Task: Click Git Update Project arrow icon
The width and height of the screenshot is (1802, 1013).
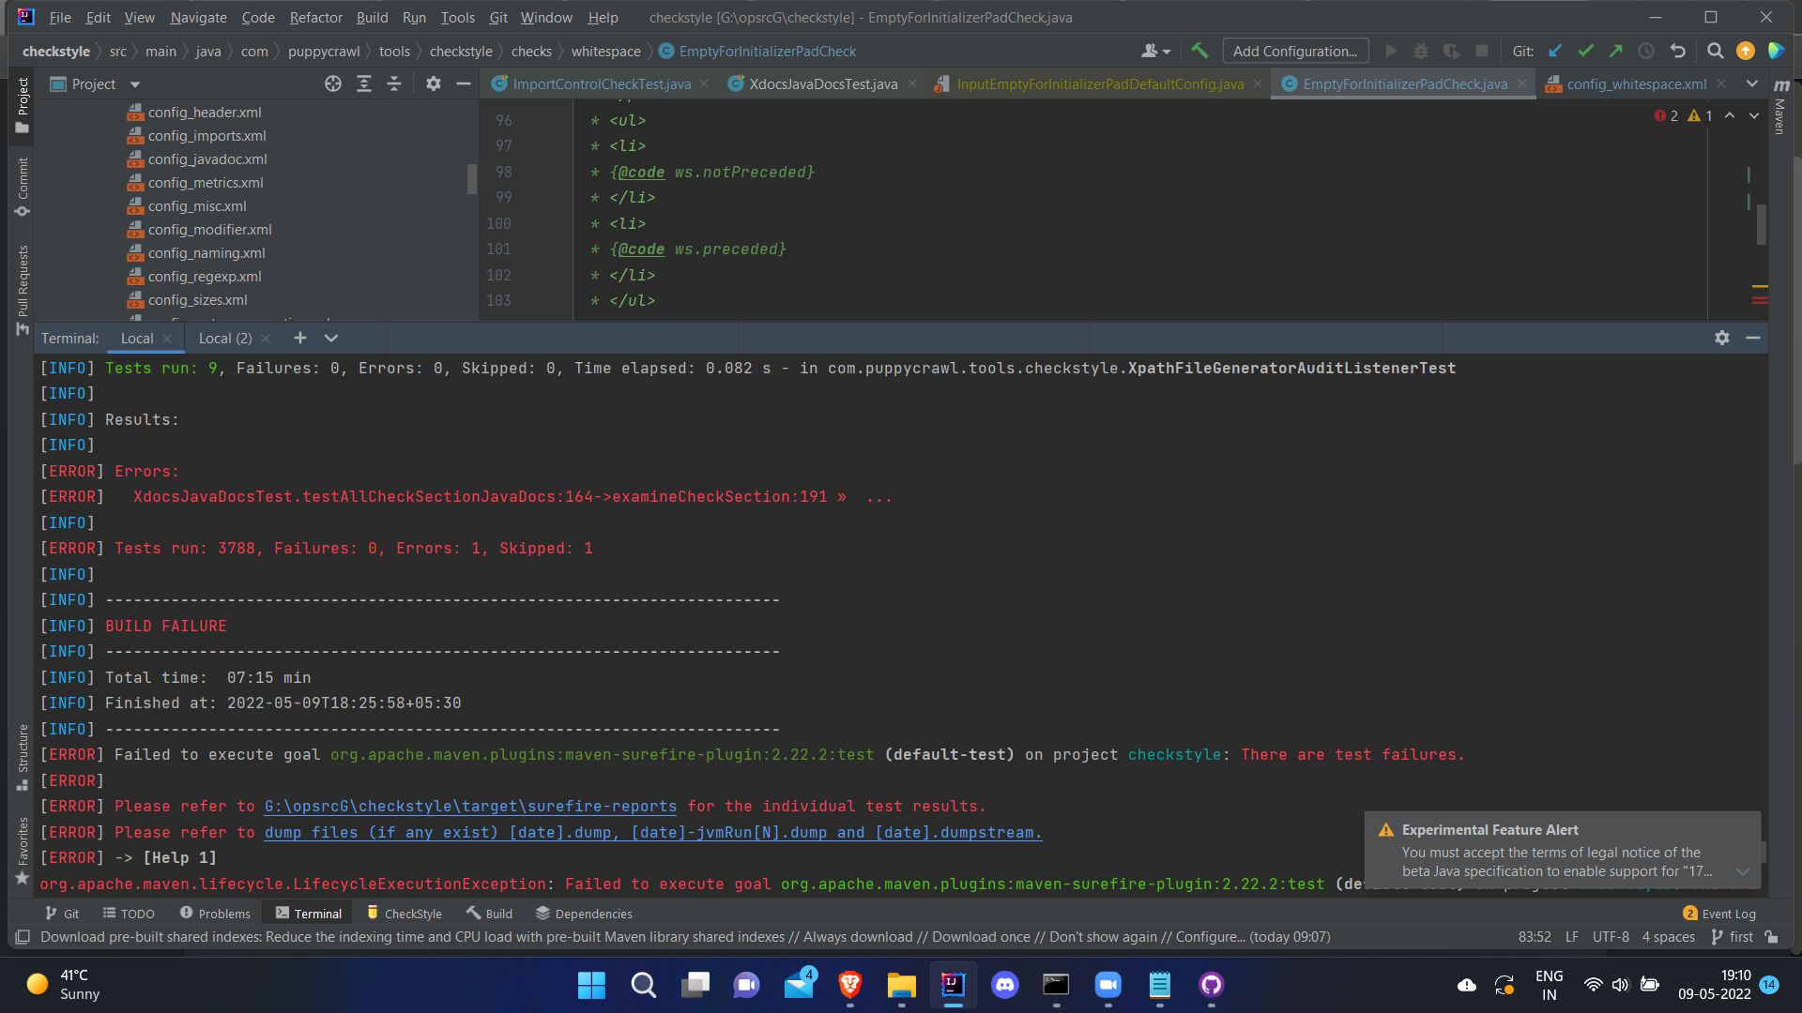Action: [1555, 51]
